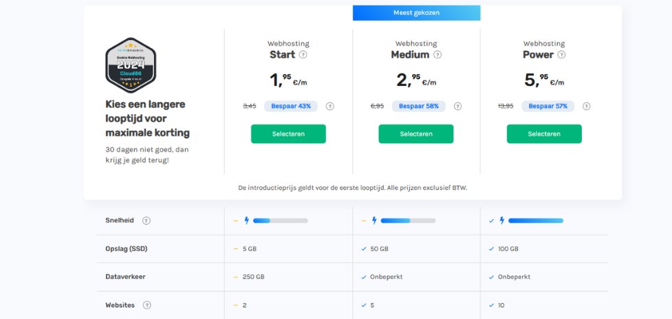This screenshot has width=672, height=319.
Task: Click the Websites question mark icon
Action: click(x=146, y=305)
